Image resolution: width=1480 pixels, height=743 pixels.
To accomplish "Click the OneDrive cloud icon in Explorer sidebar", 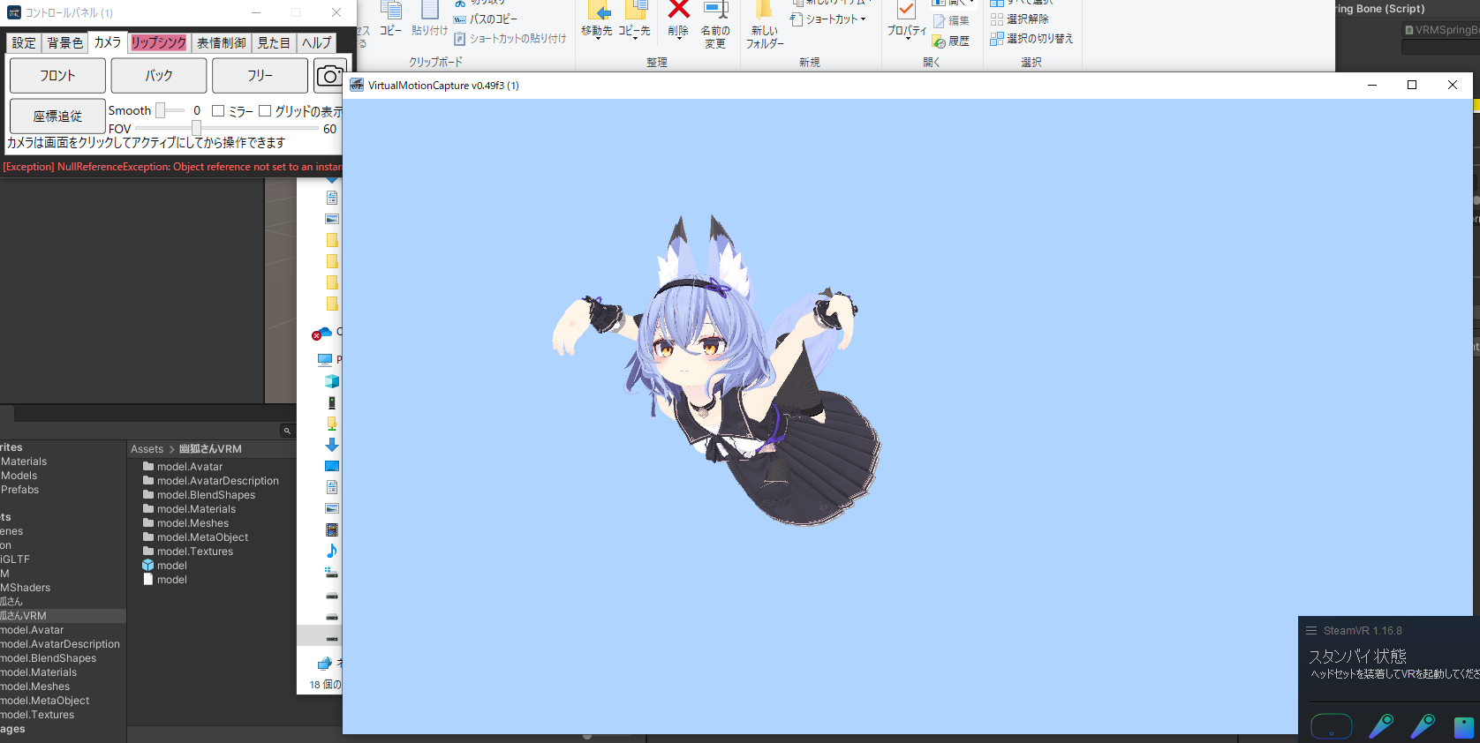I will [x=323, y=333].
